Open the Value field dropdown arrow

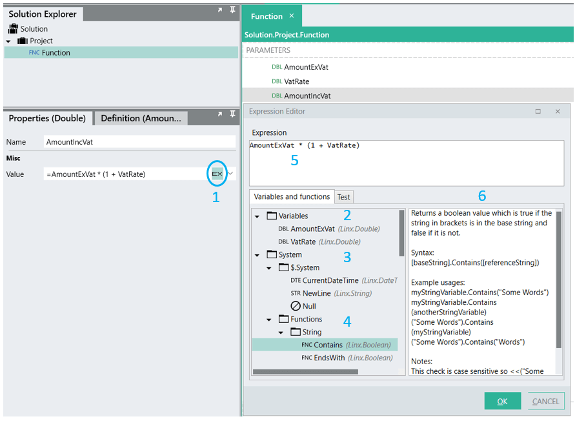pos(230,173)
